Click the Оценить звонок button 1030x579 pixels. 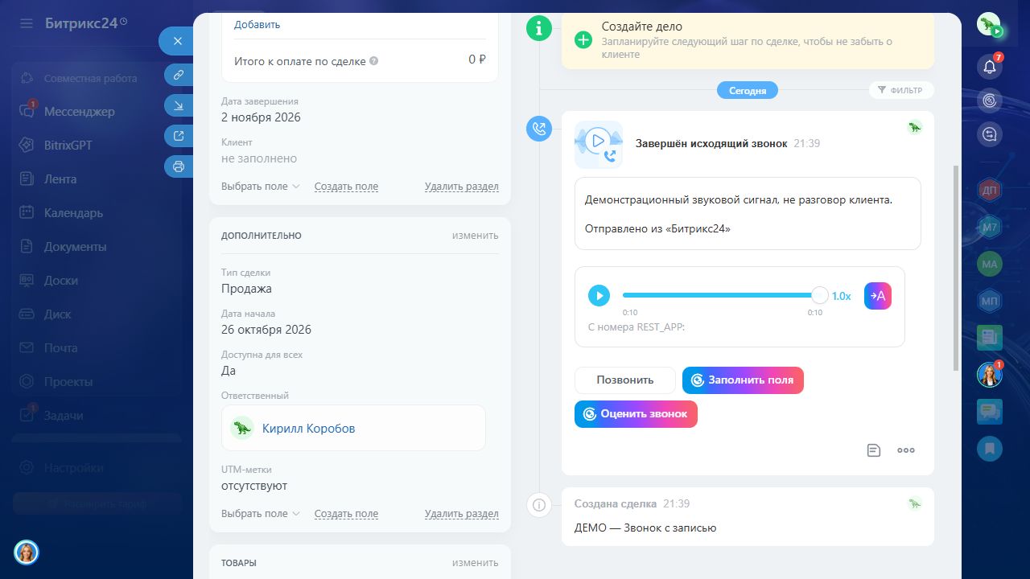(x=636, y=414)
